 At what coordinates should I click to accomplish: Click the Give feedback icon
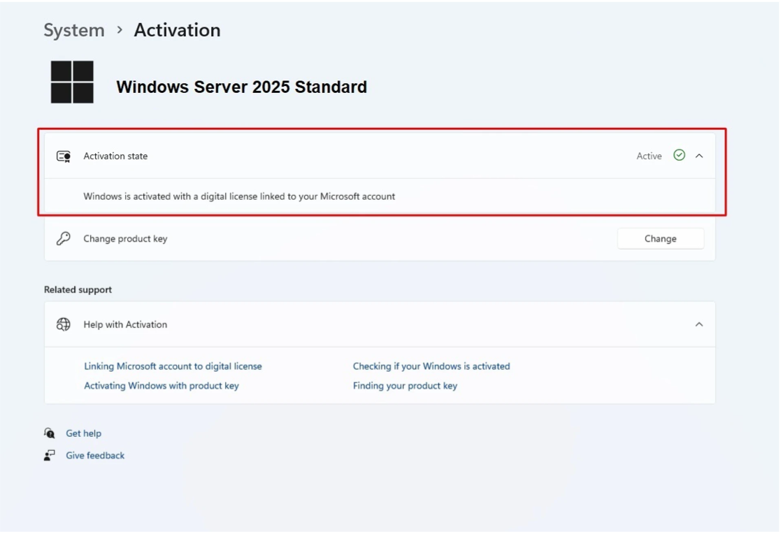[x=50, y=455]
